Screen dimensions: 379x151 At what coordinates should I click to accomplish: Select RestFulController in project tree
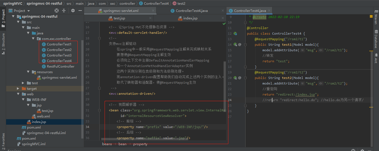[58, 66]
